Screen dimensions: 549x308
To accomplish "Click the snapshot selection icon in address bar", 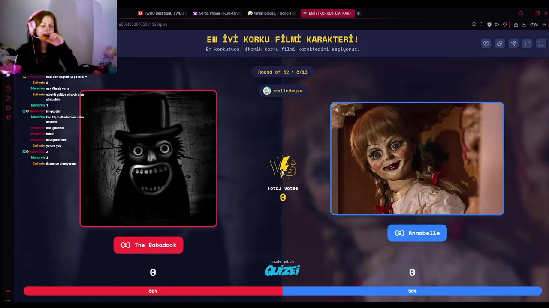I will 482,24.
